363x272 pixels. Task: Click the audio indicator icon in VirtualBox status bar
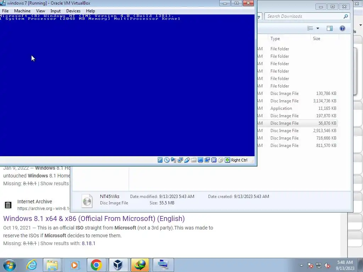tap(173, 160)
